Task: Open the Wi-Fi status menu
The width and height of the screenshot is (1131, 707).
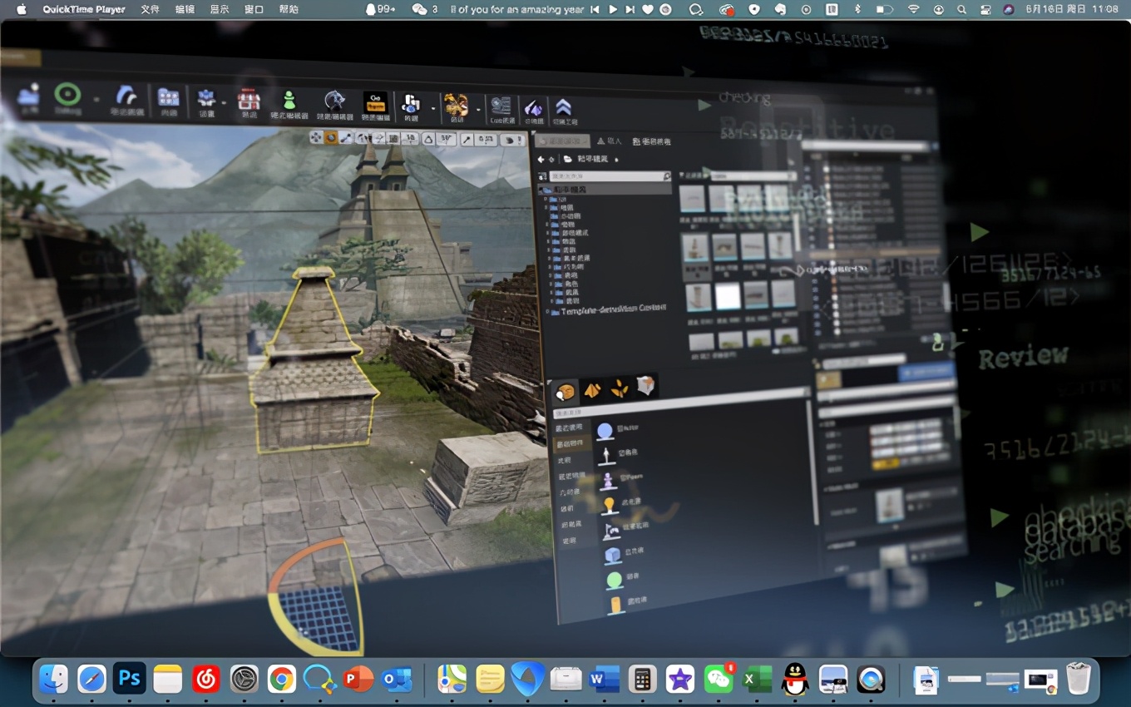Action: [914, 9]
